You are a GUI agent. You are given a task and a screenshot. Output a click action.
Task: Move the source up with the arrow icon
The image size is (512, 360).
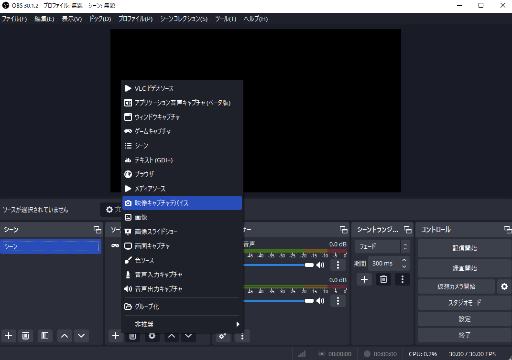tap(171, 336)
